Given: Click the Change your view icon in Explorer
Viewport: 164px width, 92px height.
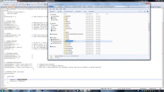Looking at the screenshot, I should pyautogui.click(x=140, y=11).
